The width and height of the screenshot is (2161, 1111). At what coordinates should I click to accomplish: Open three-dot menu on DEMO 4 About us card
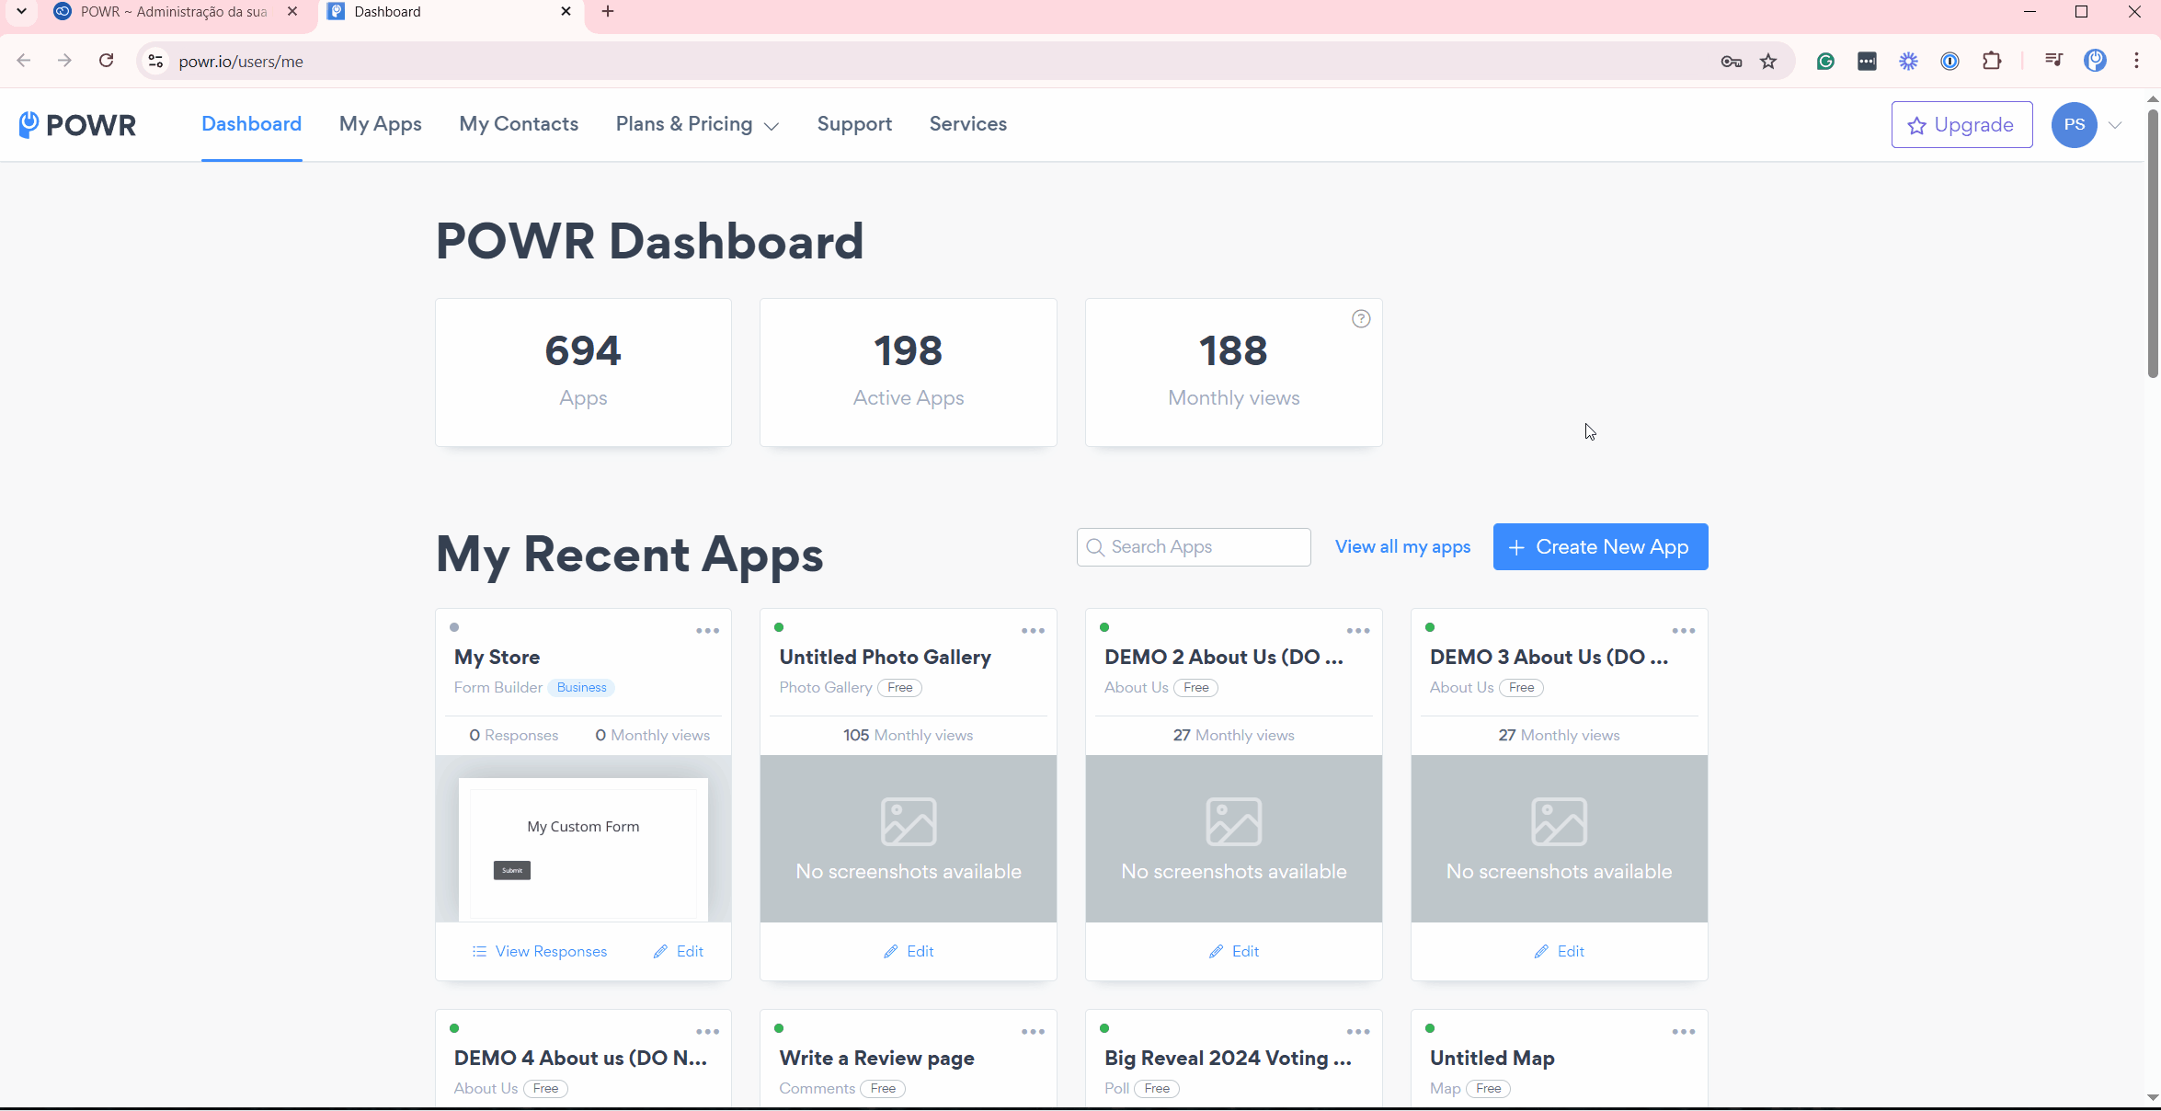707,1032
